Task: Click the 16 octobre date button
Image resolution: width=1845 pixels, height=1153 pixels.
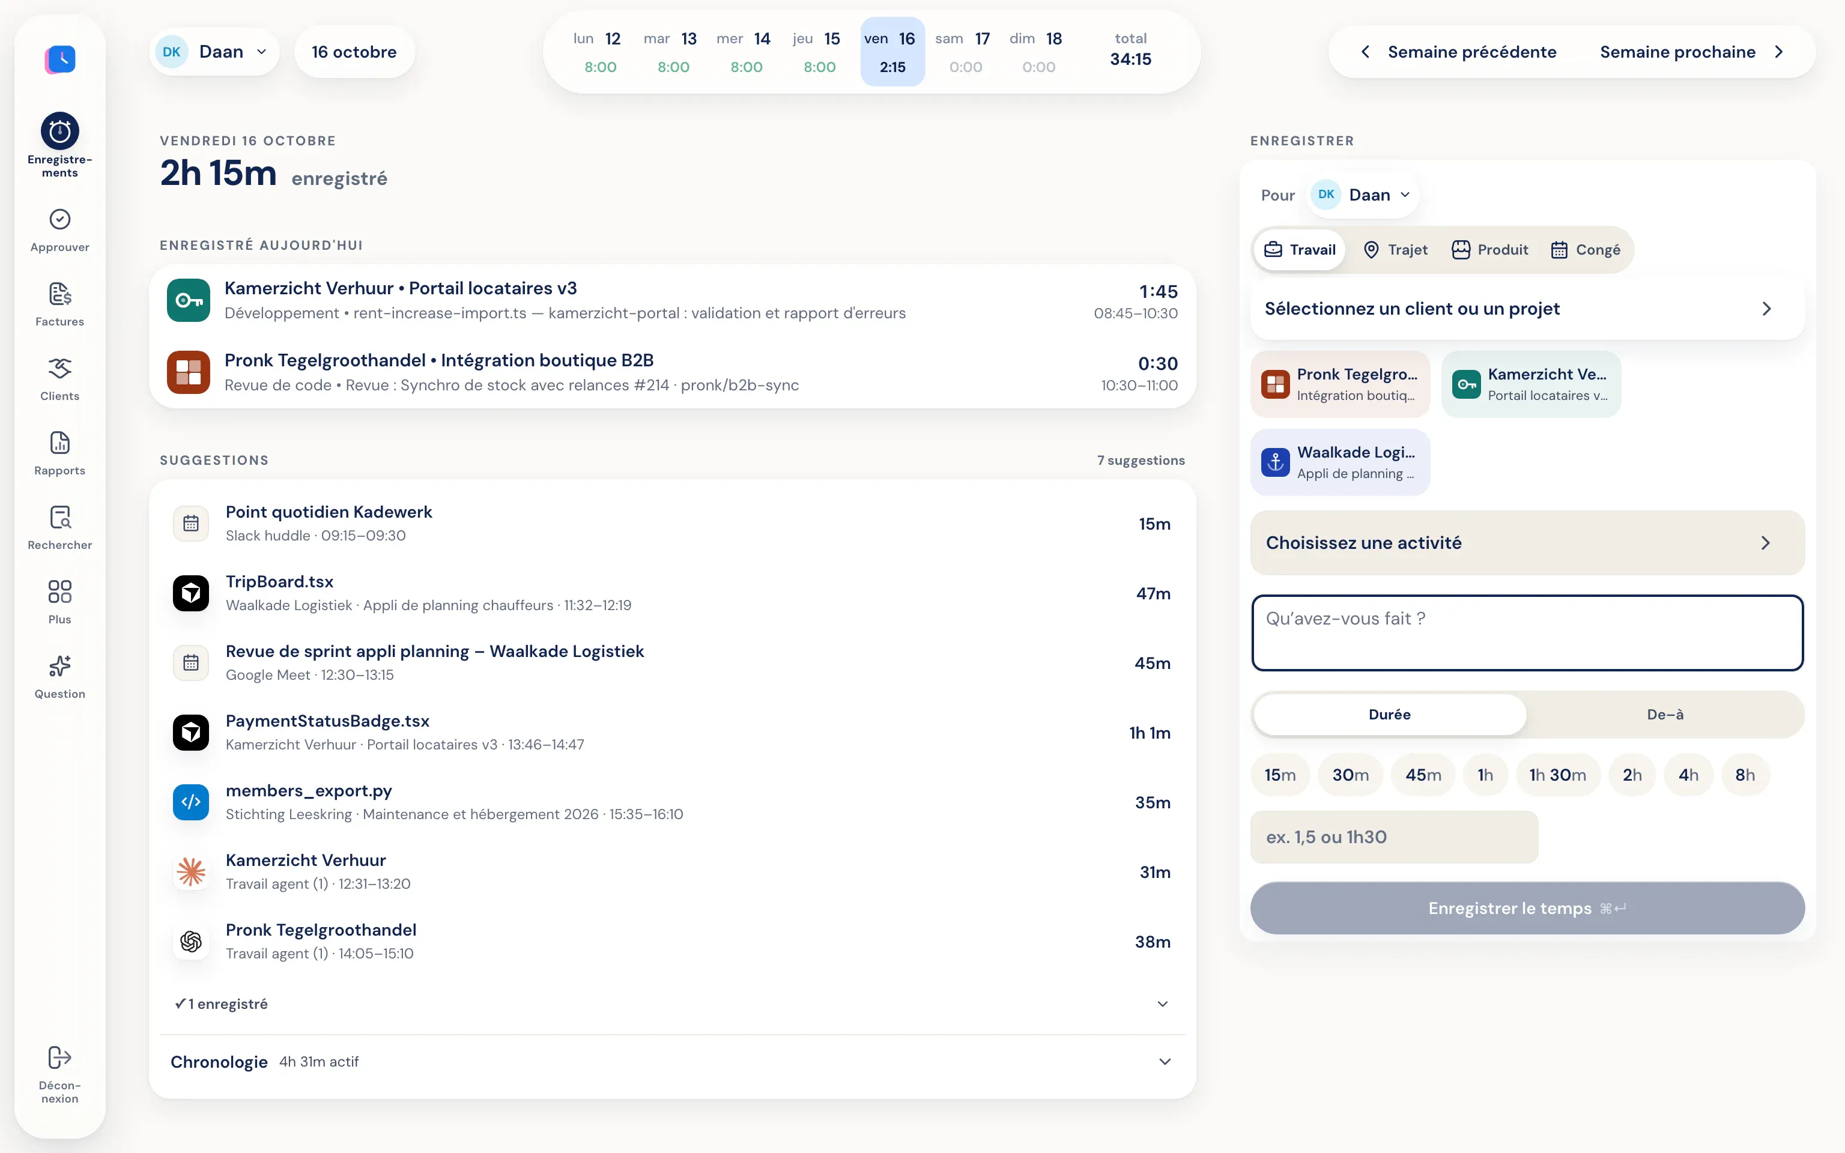Action: 354,52
